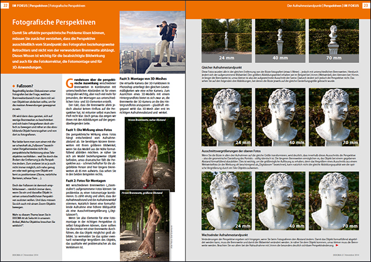Screen dimensions: 371x262
Task: Select the headline 'Fotografische Perspektiven'
Action: 54,22
